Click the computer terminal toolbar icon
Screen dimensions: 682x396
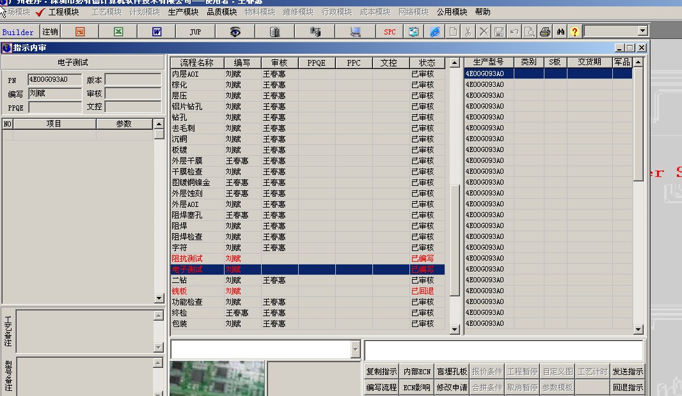tap(355, 32)
